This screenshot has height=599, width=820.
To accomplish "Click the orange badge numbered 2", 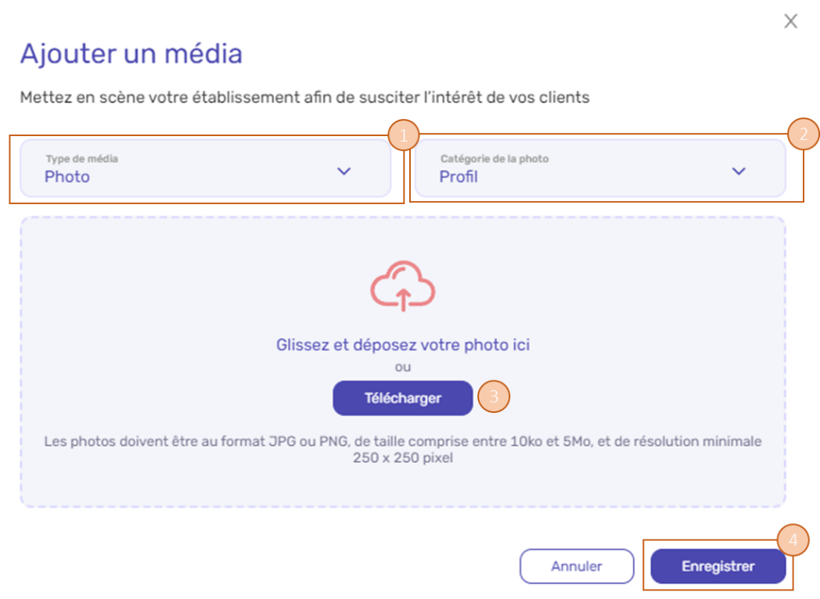I will [804, 134].
